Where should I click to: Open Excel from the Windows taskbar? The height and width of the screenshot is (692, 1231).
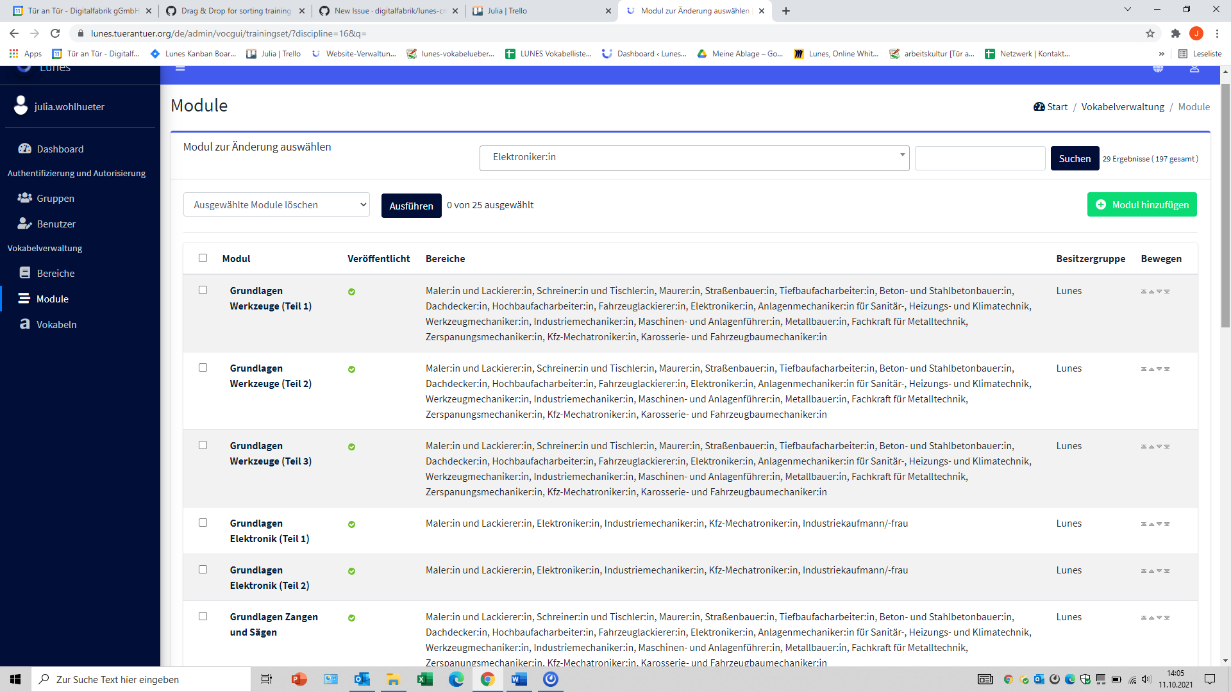pyautogui.click(x=425, y=679)
